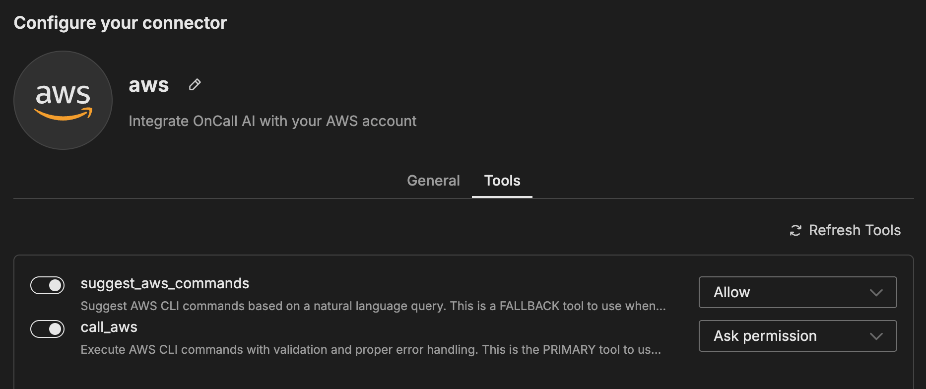Click the chevron in the Allow box
This screenshot has height=389, width=926.
tap(876, 293)
